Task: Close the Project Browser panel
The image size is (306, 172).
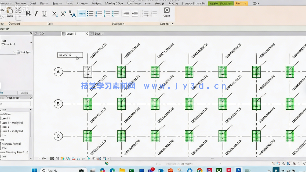Action: [x=31, y=98]
